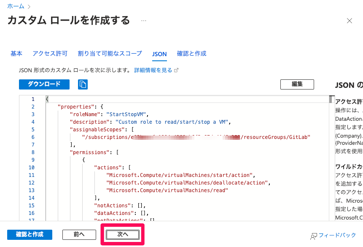Open the アクセス許可 tab
The image size is (363, 247).
(50, 54)
